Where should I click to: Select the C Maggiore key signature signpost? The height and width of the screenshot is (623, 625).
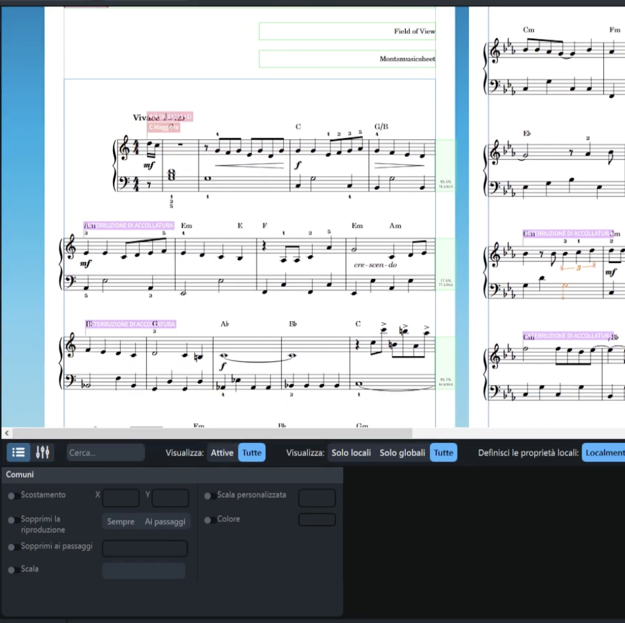tap(164, 128)
